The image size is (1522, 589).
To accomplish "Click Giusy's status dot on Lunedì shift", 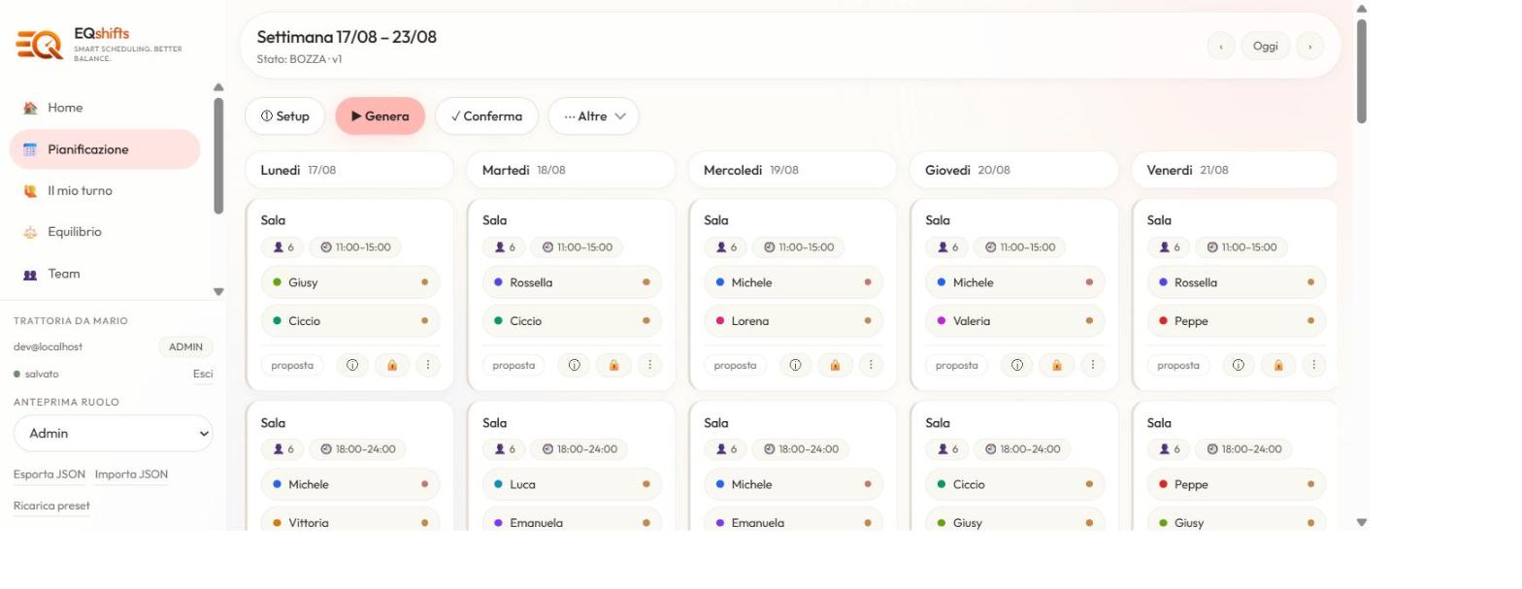I will tap(424, 282).
